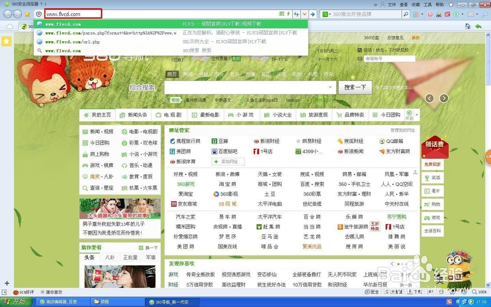491x307 pixels.
Task: Click the browser forward arrow button
Action: [18, 14]
